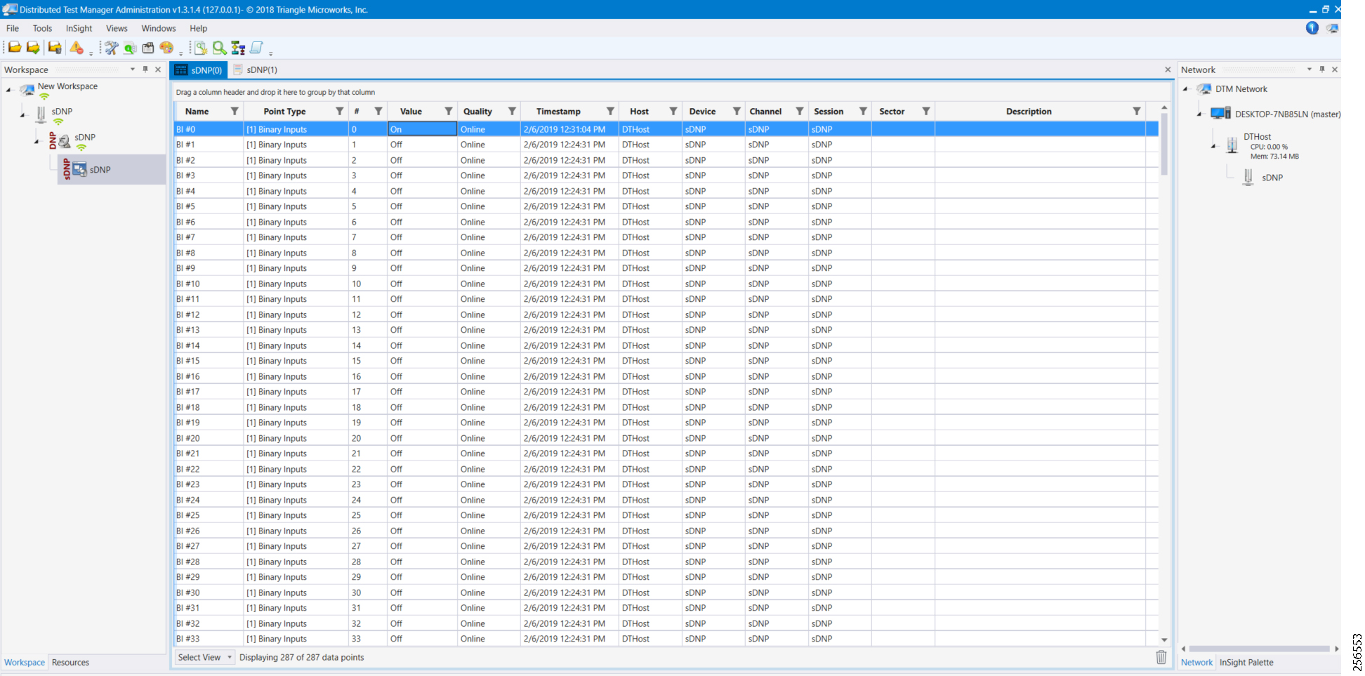The width and height of the screenshot is (1365, 676).
Task: Click the warning triangle toolbar icon
Action: point(77,48)
